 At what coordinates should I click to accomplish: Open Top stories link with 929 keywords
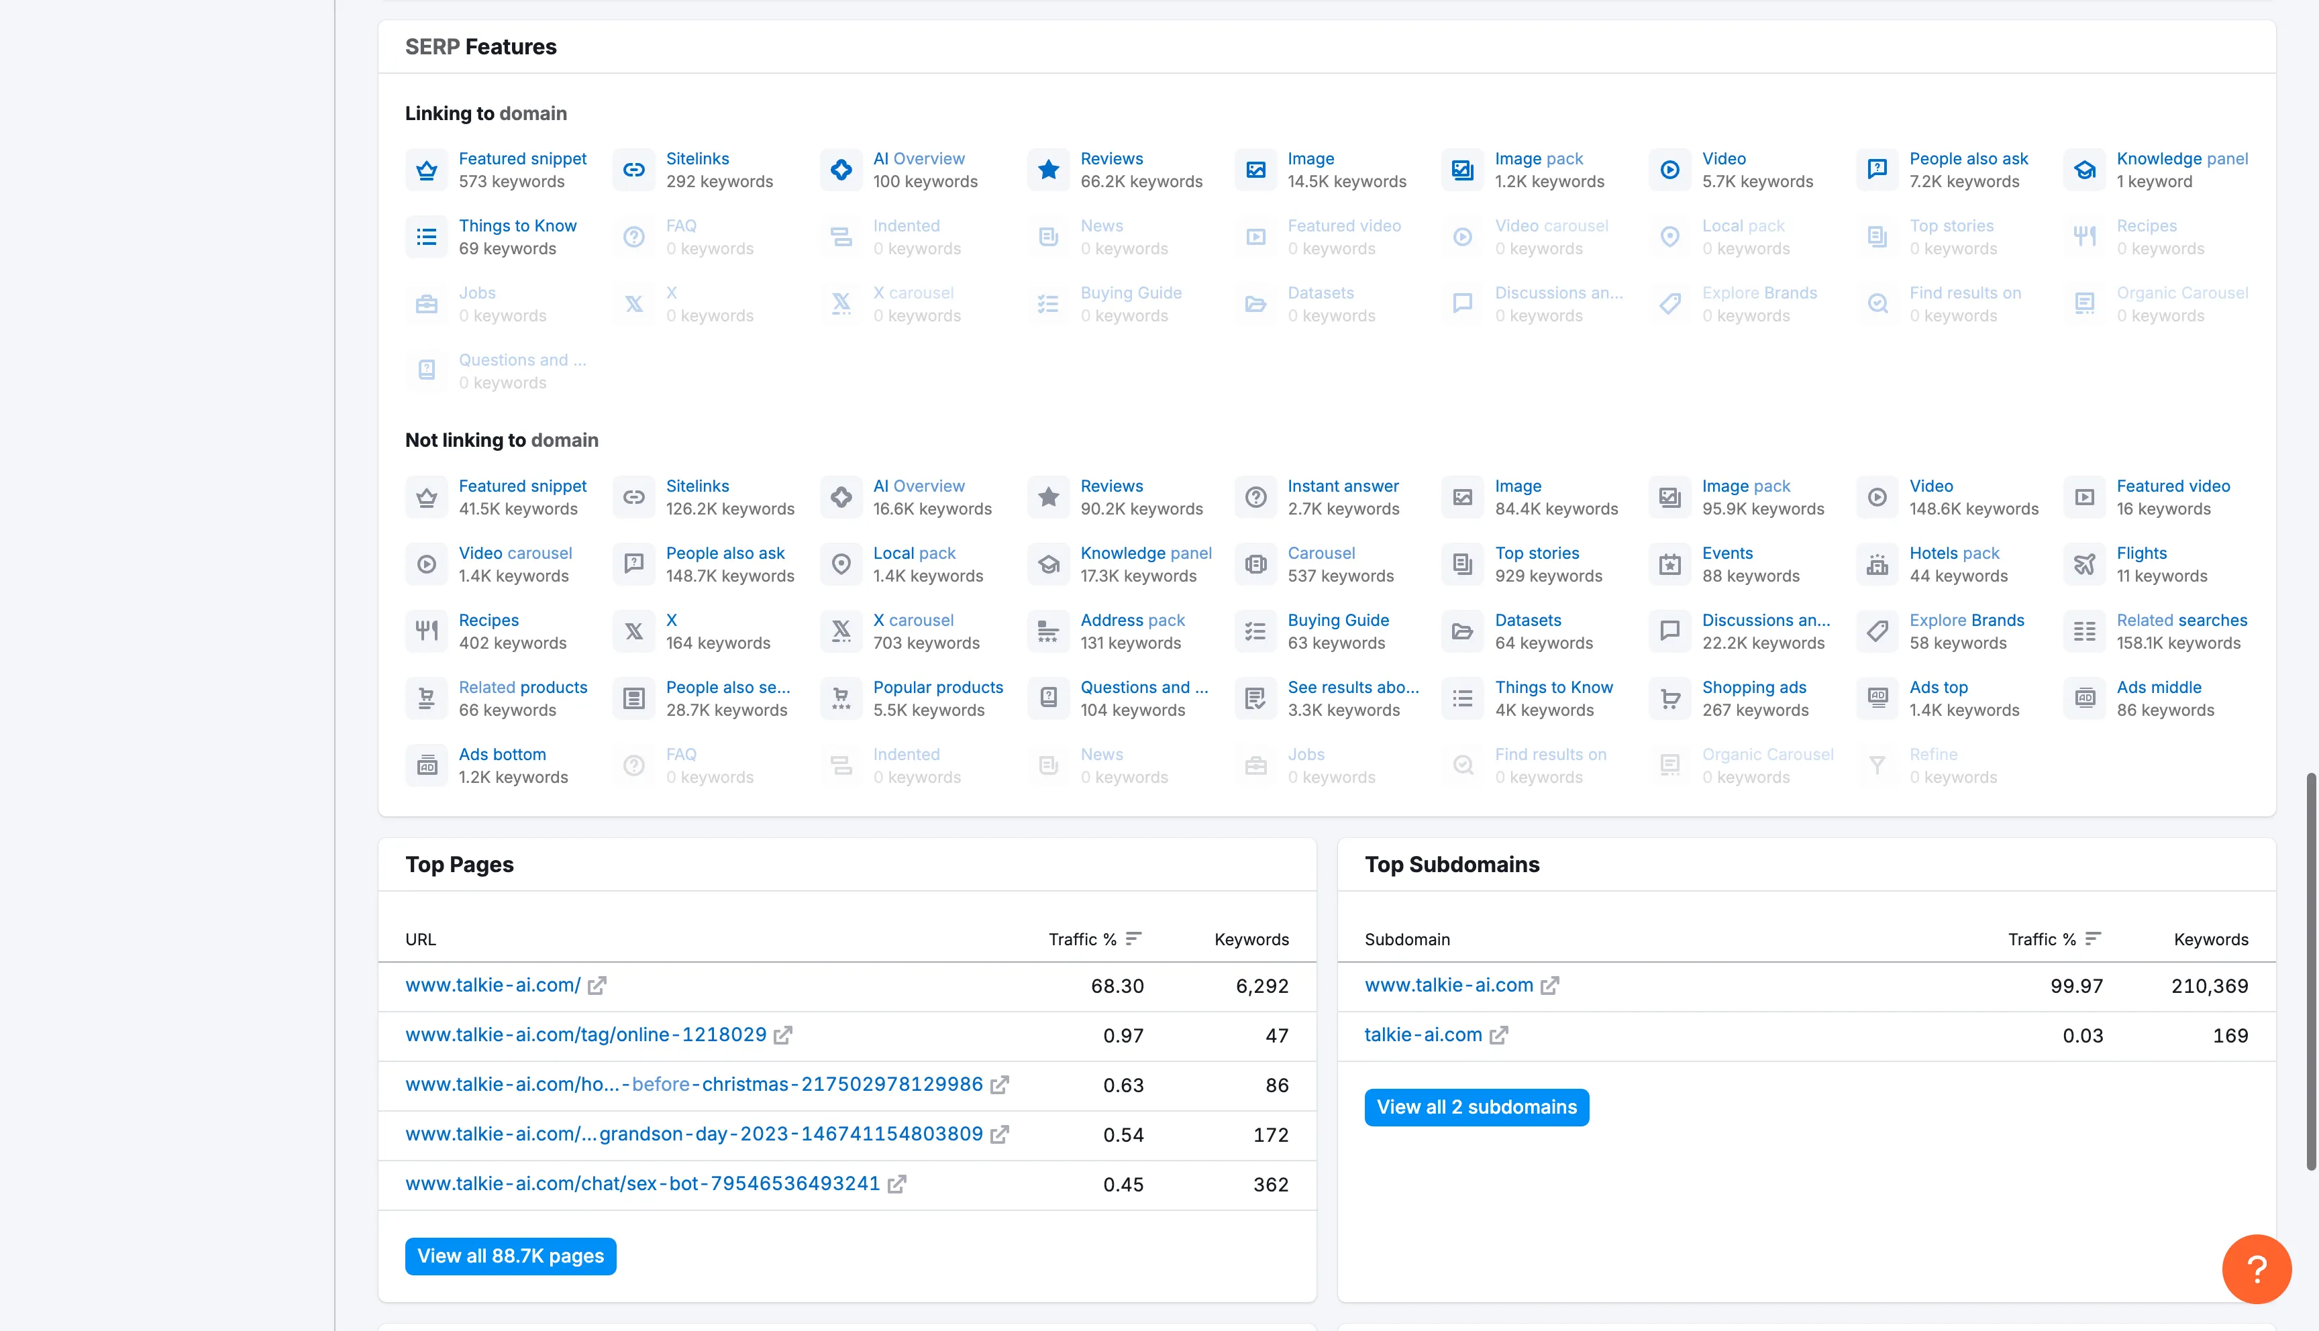pos(1537,552)
